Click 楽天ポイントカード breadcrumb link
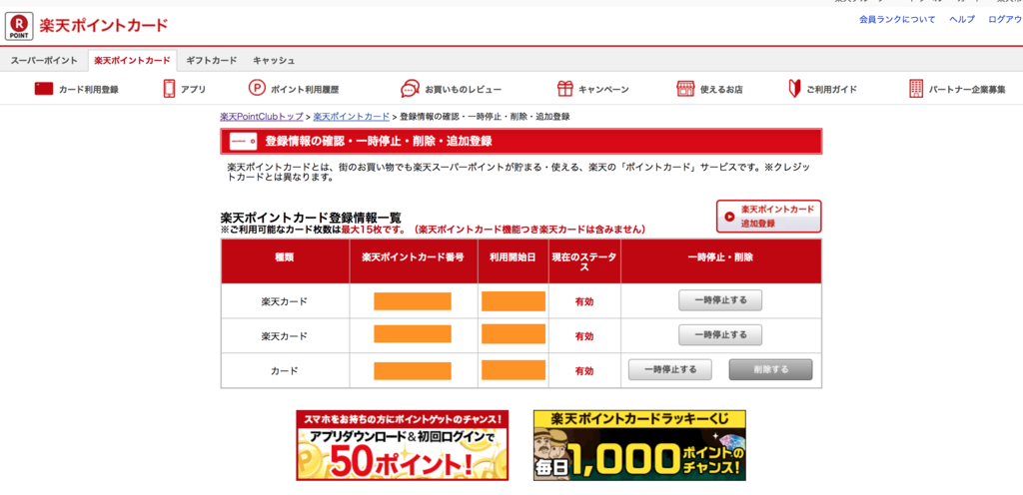Image resolution: width=1023 pixels, height=495 pixels. pos(351,117)
